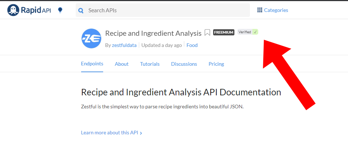348x143 pixels.
Task: Click Learn more about this API link
Action: 110,133
